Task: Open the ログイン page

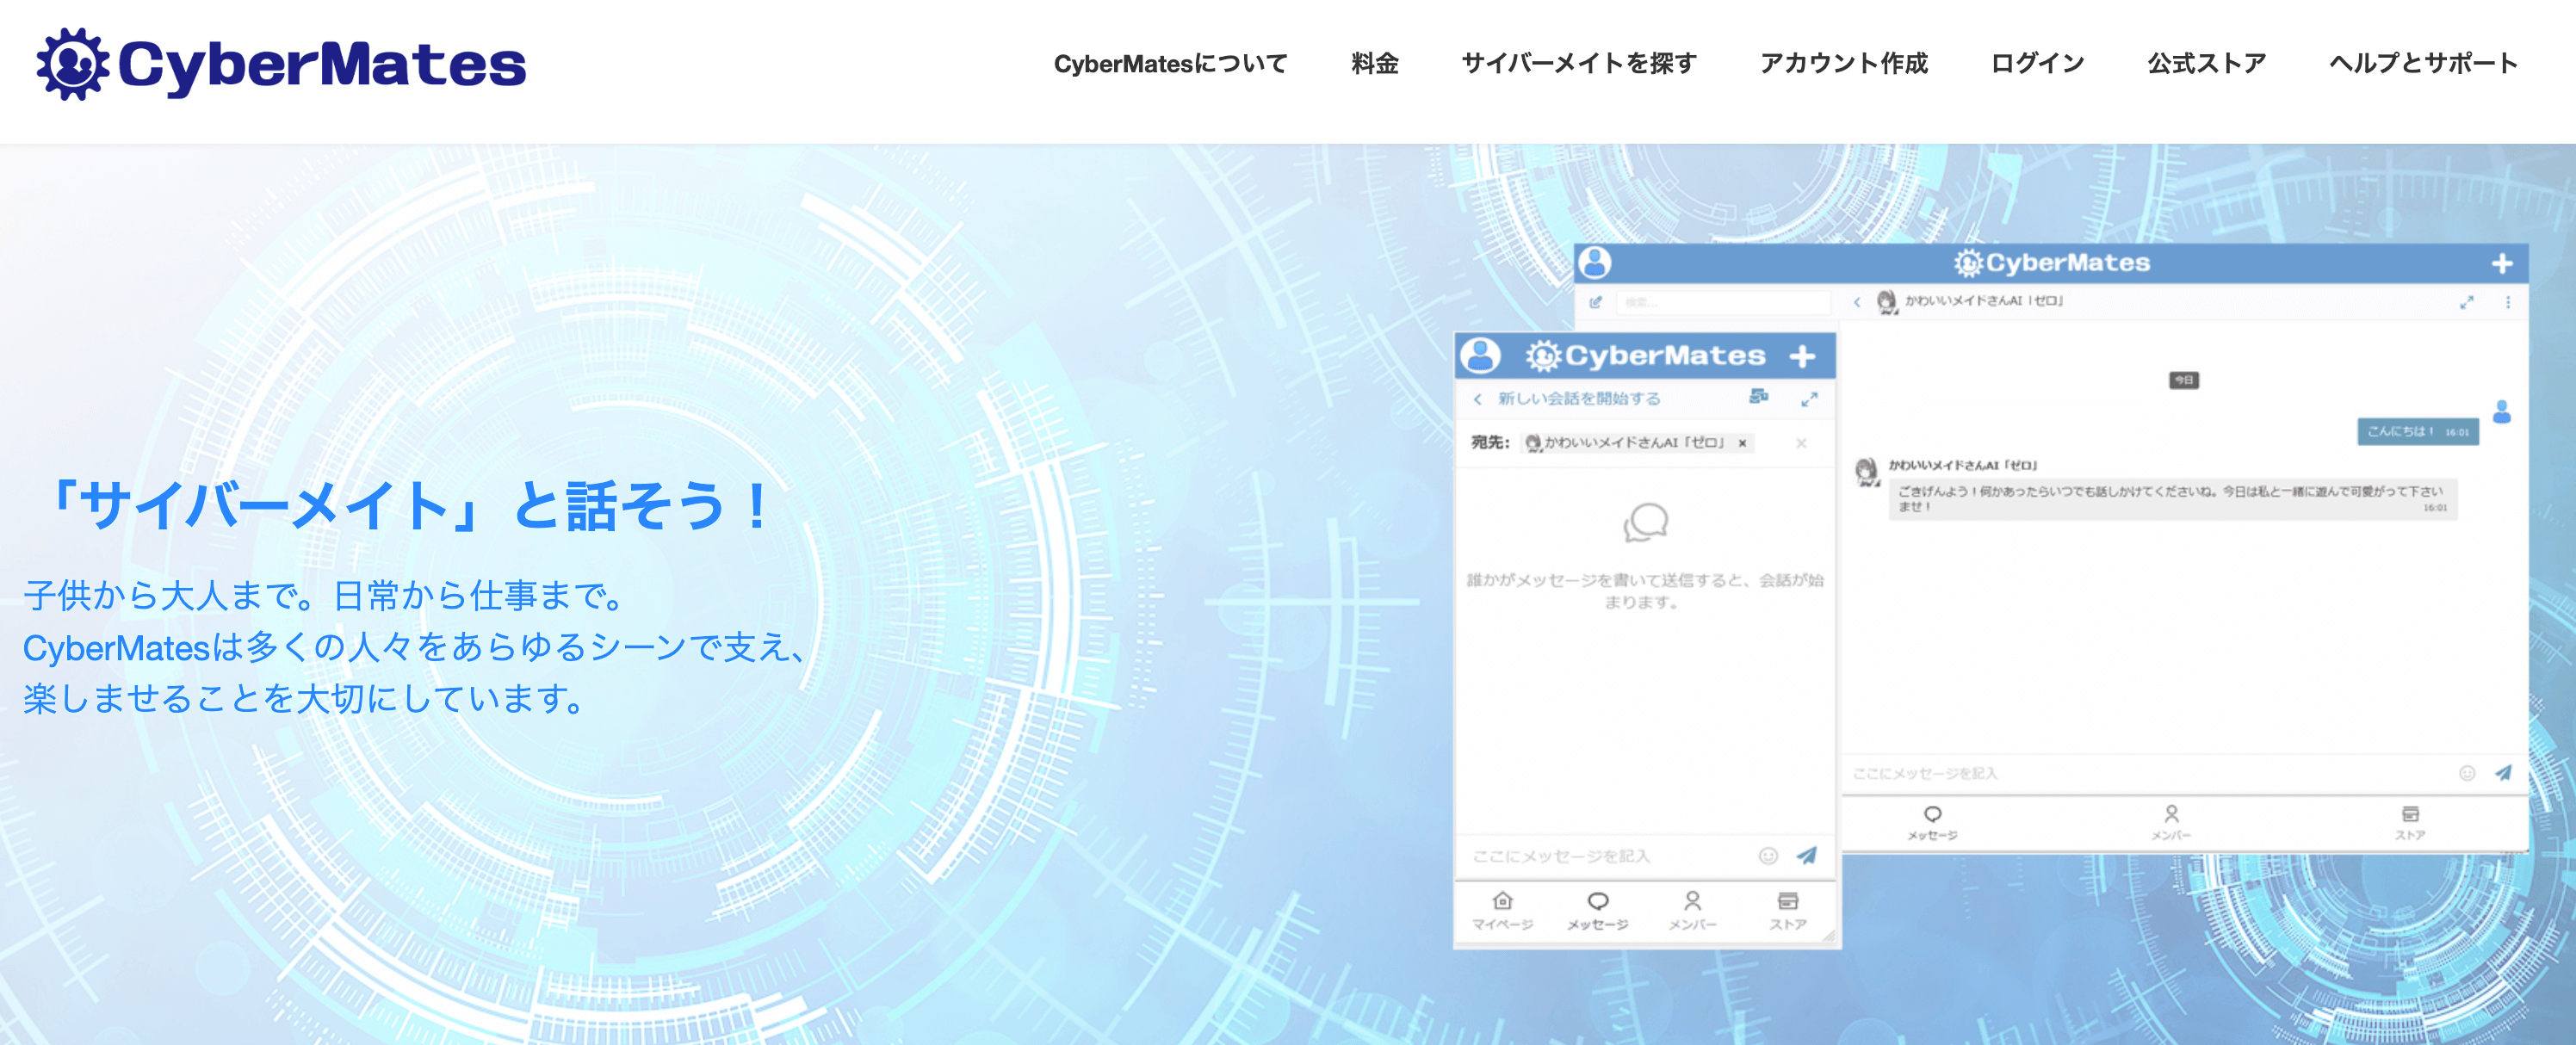Action: (2037, 64)
